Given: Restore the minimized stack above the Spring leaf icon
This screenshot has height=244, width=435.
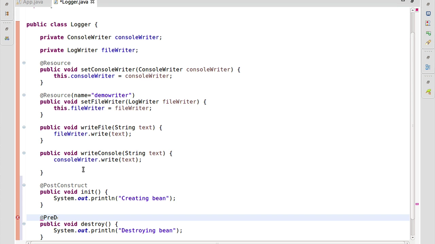Looking at the screenshot, I should click(428, 82).
